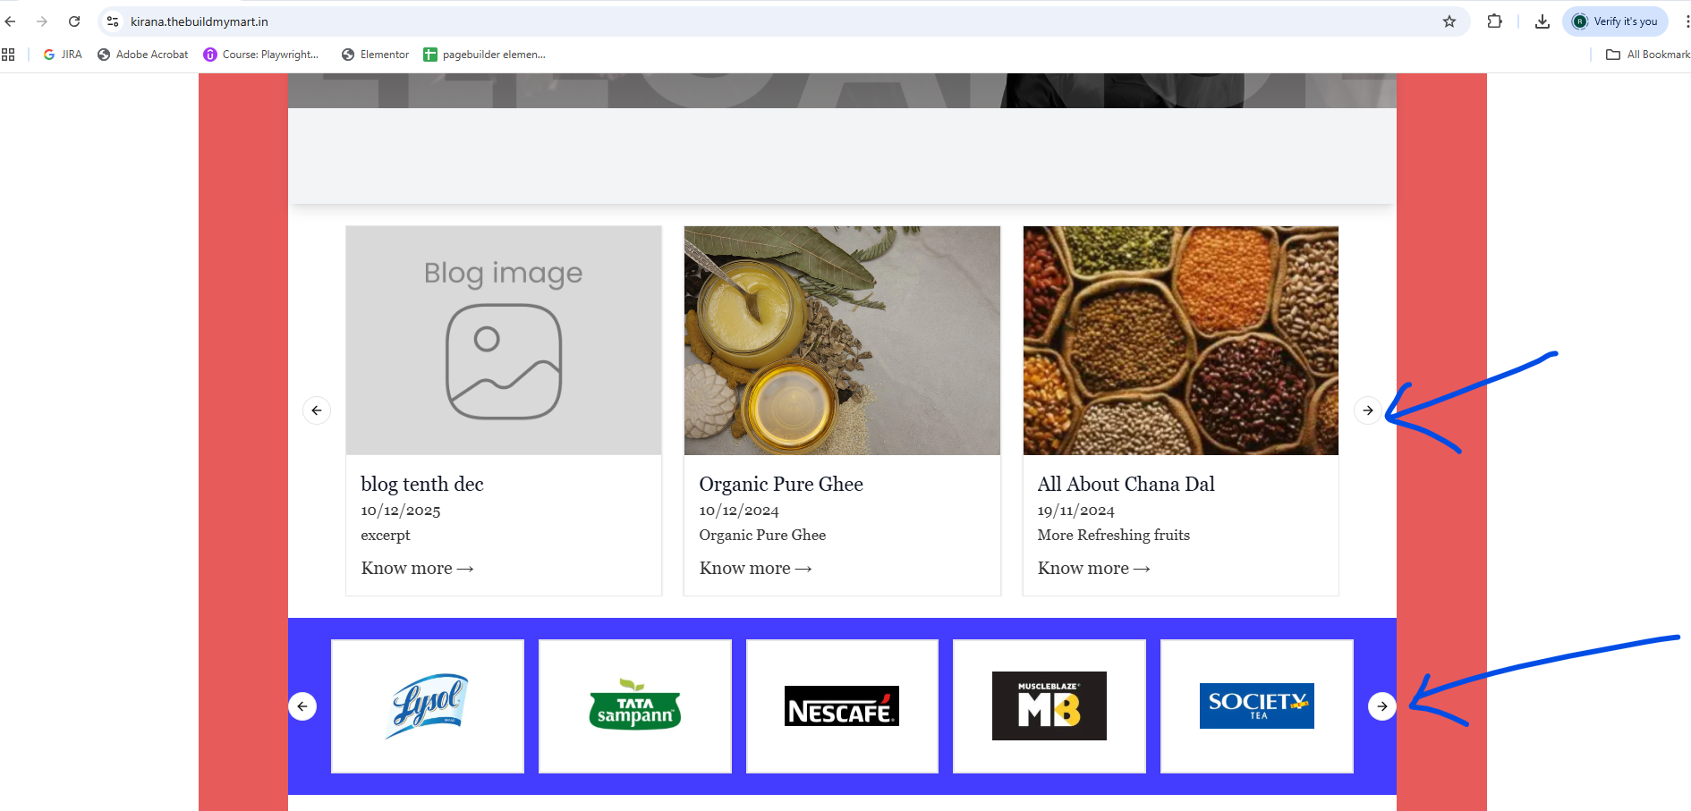Viewport: 1691px width, 811px height.
Task: Select the Tata Sampann brand logo
Action: (635, 706)
